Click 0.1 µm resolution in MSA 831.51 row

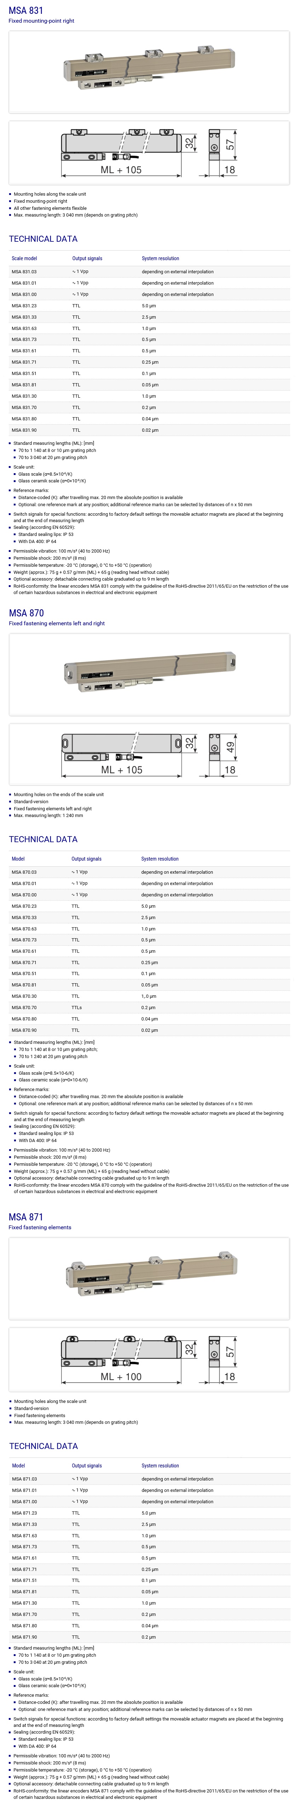(149, 373)
